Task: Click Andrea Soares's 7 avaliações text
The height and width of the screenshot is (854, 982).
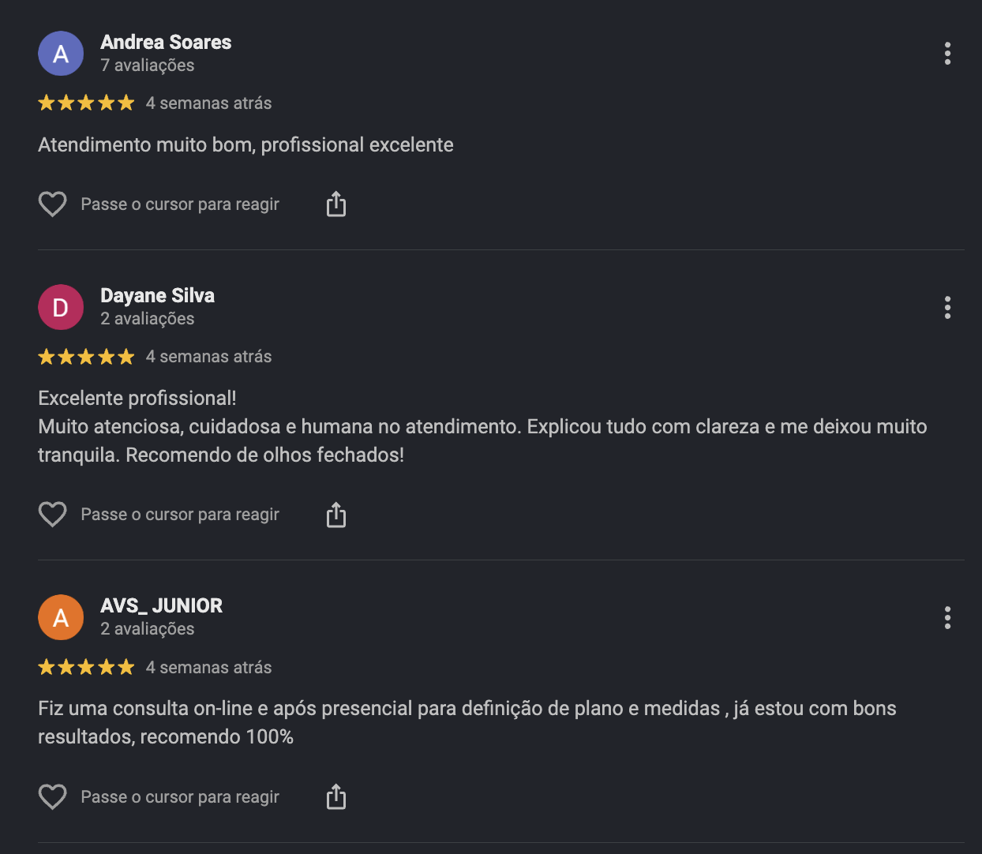Action: tap(147, 66)
